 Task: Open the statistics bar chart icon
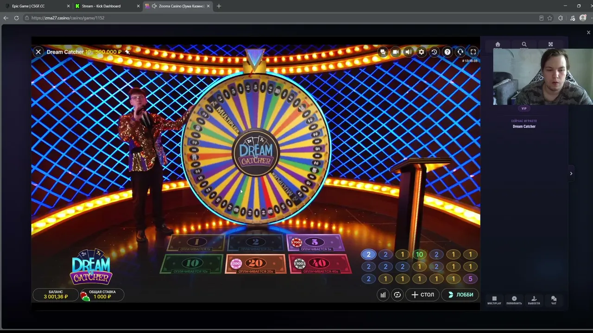383,295
